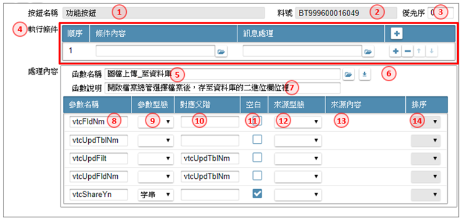Click parameter name field vtcUpdFilt
This screenshot has width=462, height=221.
(98, 158)
